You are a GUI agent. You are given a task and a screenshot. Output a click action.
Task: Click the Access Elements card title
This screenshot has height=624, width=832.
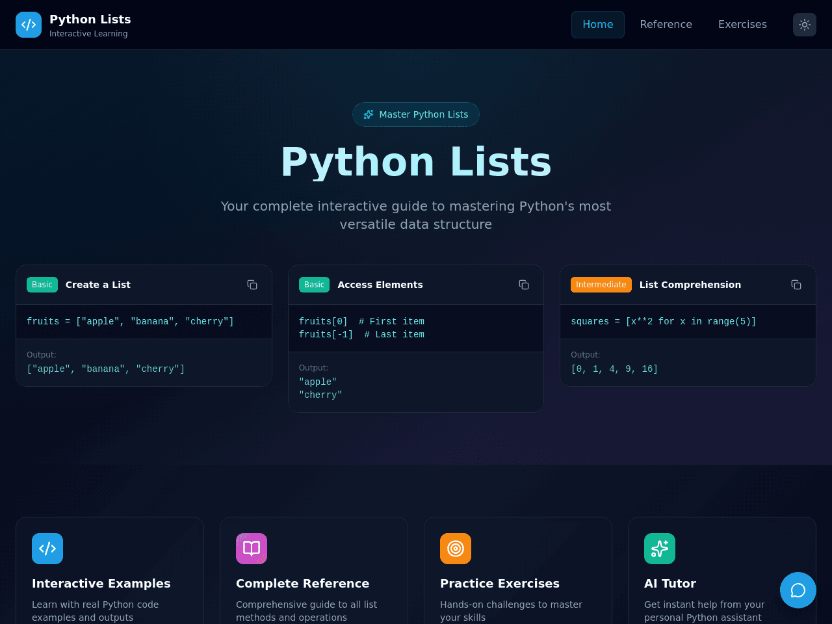pyautogui.click(x=380, y=285)
